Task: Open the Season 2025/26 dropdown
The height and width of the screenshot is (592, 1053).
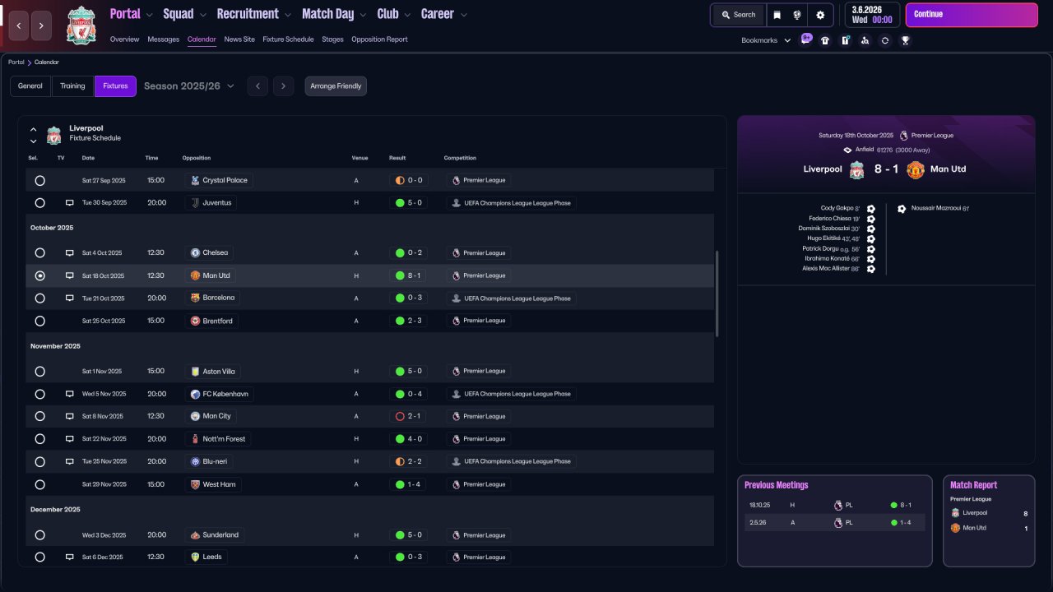Action: click(189, 86)
